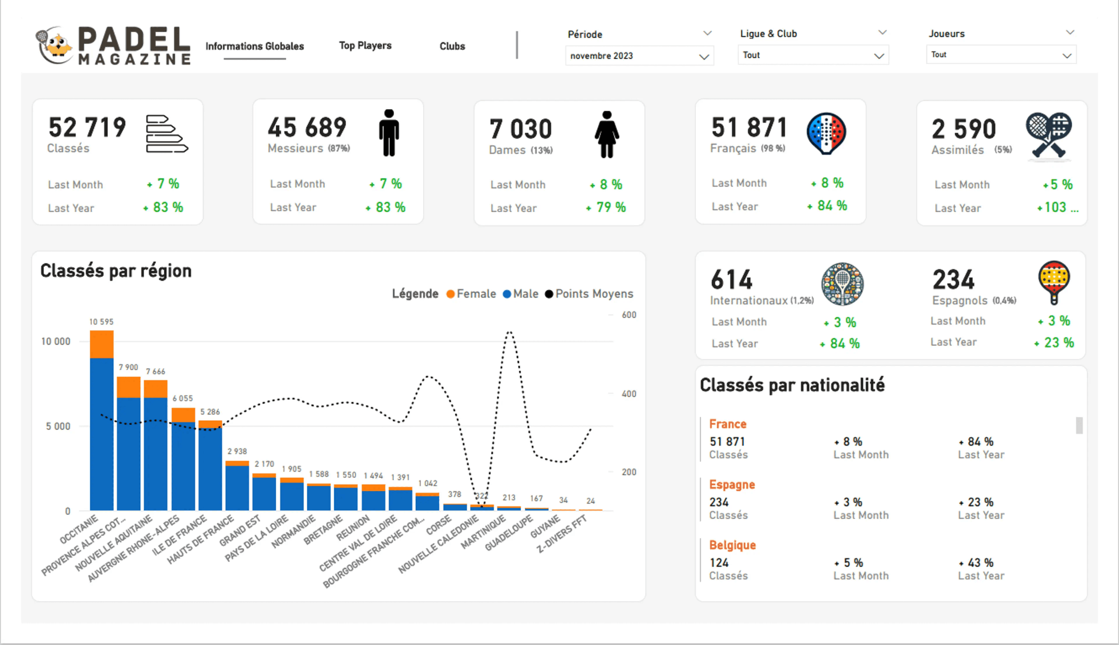Click the 614 Internationaux value
This screenshot has height=645, width=1119.
click(x=731, y=280)
